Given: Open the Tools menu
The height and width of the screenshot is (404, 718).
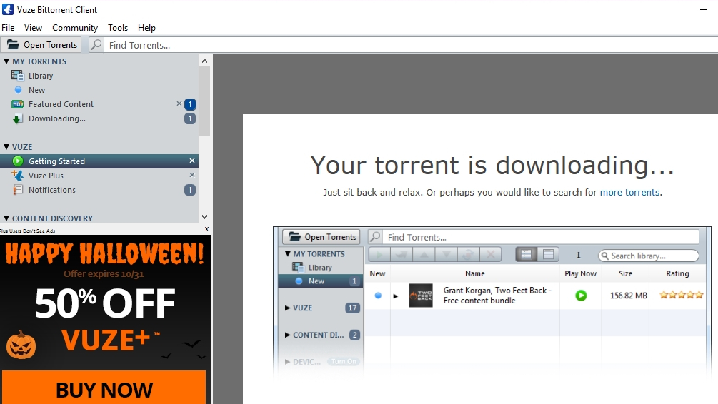Looking at the screenshot, I should pos(118,27).
